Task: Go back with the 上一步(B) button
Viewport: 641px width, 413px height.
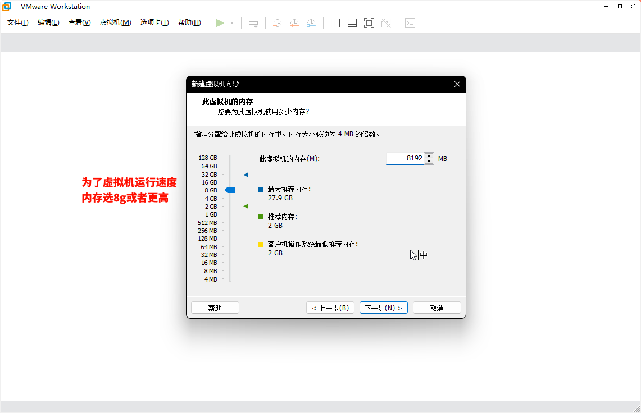Action: tap(330, 308)
